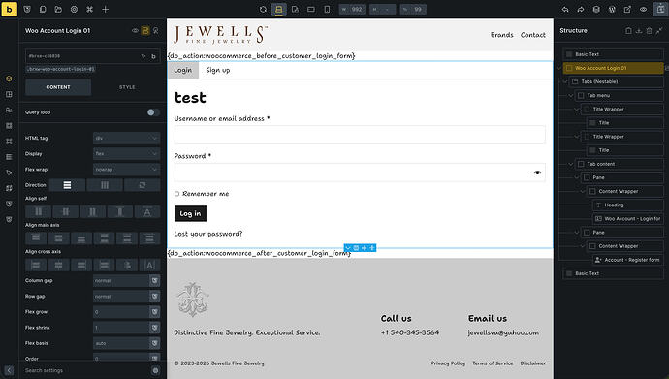The image size is (669, 379).
Task: Click the first Align main axis option
Action: 36,238
